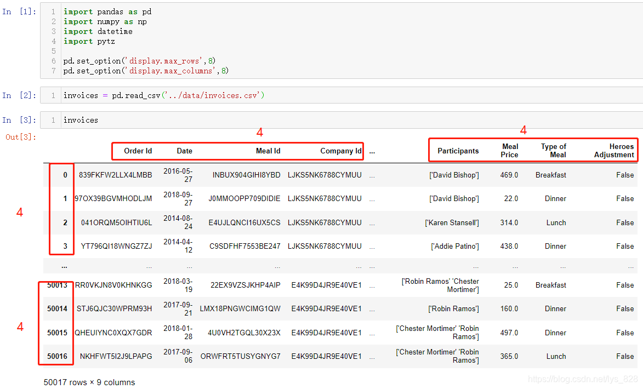
Task: Click meal price 469.0
Action: (509, 175)
